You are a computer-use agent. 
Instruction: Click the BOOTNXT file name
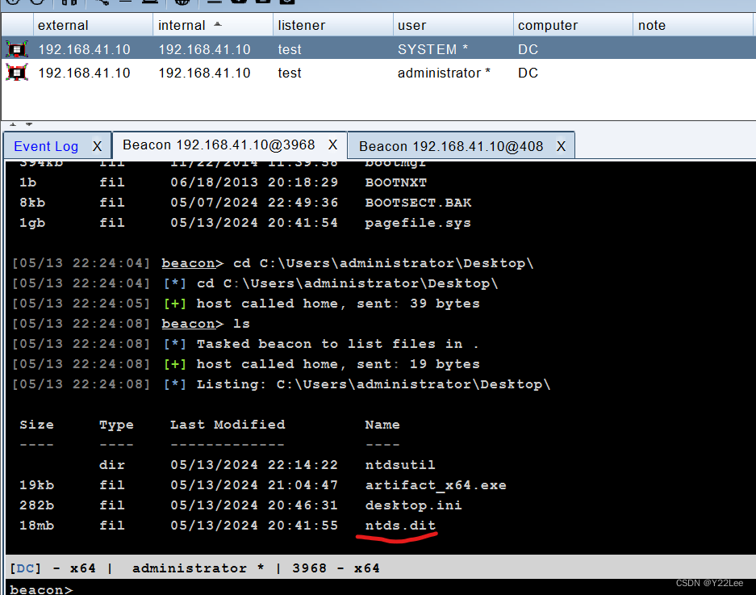396,182
